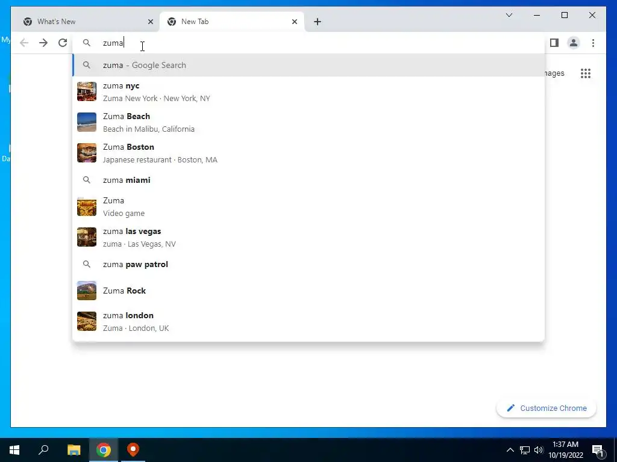Image resolution: width=617 pixels, height=462 pixels.
Task: Click the zuma nyc restaurant thumbnail
Action: pos(87,91)
